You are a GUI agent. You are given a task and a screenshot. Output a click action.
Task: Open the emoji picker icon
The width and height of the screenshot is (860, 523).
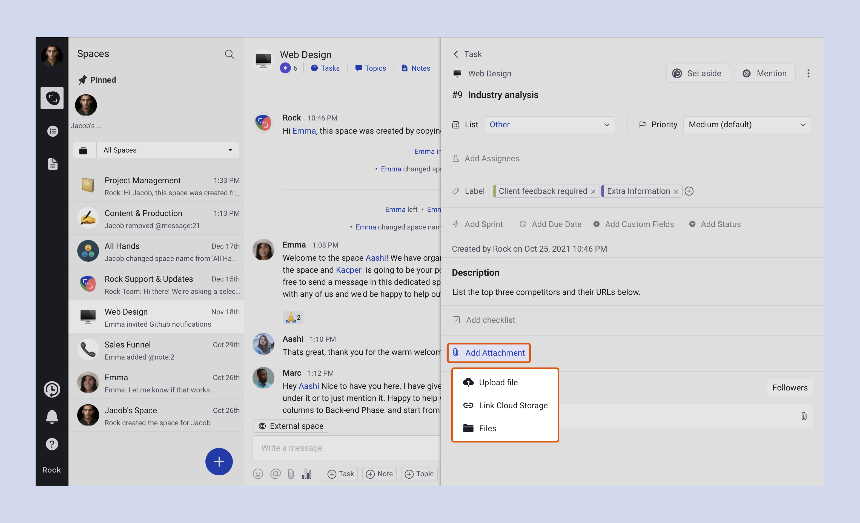coord(258,474)
